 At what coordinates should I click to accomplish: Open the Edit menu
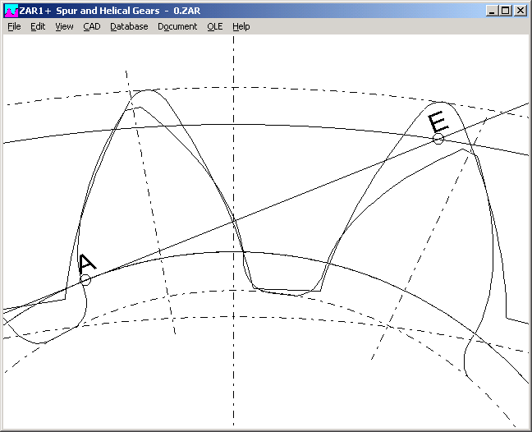point(38,26)
